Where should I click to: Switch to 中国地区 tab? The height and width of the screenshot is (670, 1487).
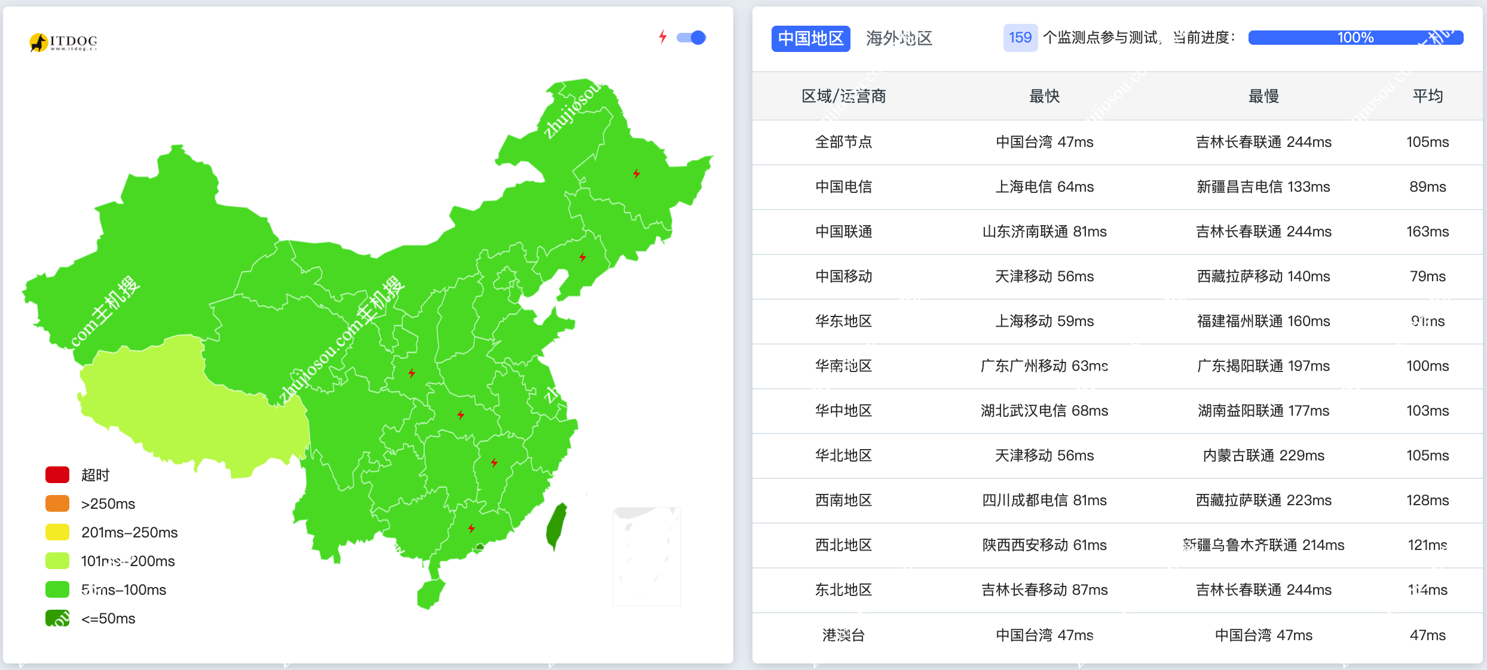click(810, 39)
